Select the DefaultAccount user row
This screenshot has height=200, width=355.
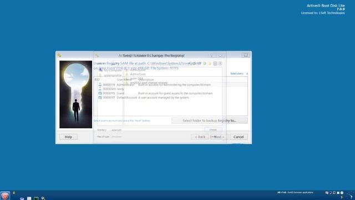coord(171,98)
